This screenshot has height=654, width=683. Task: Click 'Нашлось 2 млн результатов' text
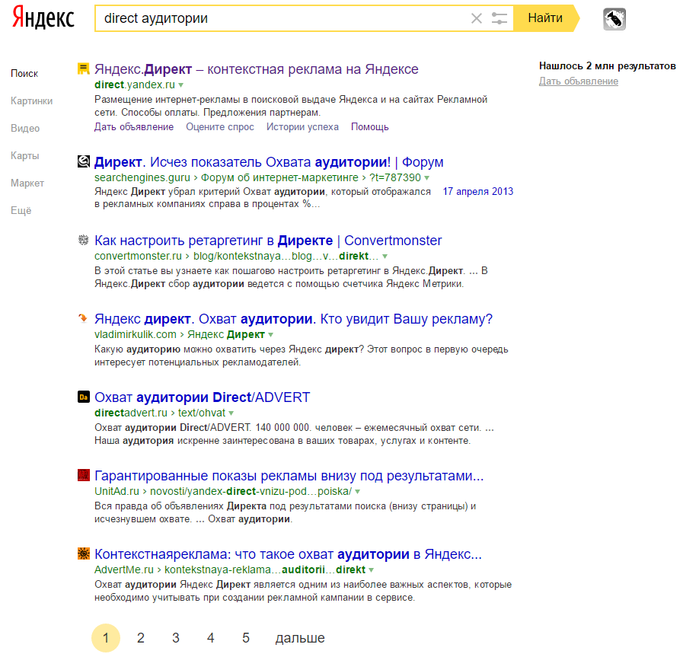coord(607,65)
